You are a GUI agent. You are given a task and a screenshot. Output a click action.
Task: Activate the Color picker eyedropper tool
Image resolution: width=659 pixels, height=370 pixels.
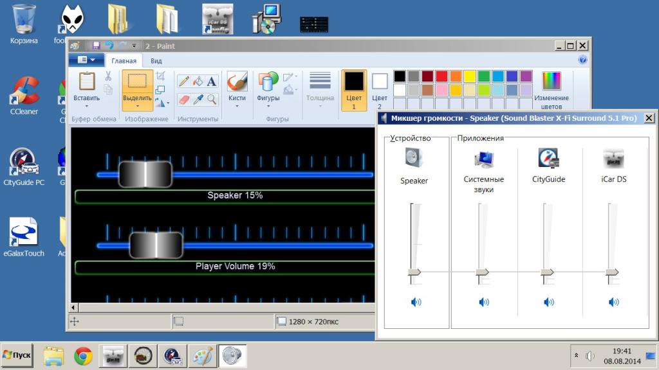click(198, 100)
